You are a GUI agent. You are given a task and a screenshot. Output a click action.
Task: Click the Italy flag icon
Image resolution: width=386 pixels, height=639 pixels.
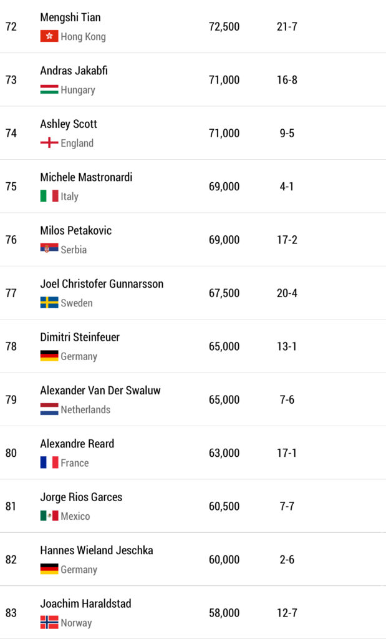click(x=49, y=197)
